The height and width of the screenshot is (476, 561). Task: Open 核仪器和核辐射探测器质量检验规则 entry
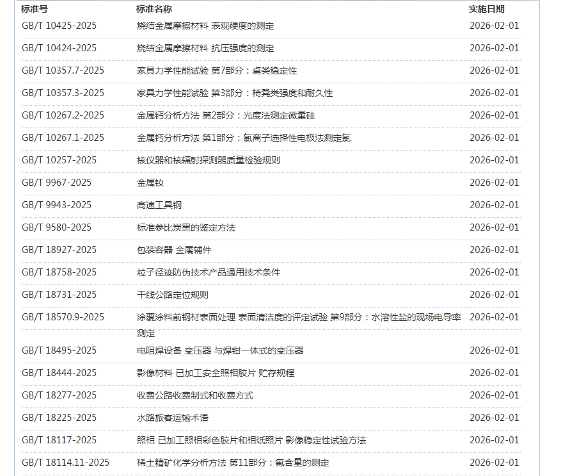coord(208,160)
